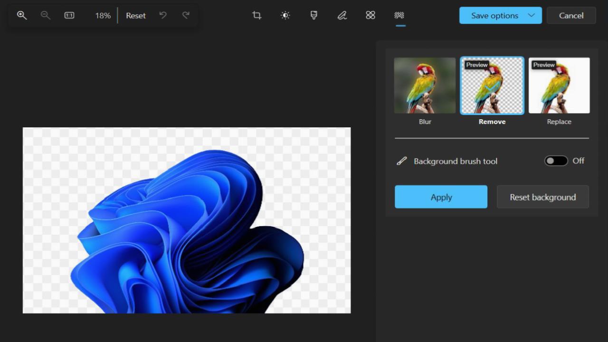This screenshot has height=342, width=608.
Task: Click the Blur label
Action: tap(425, 122)
